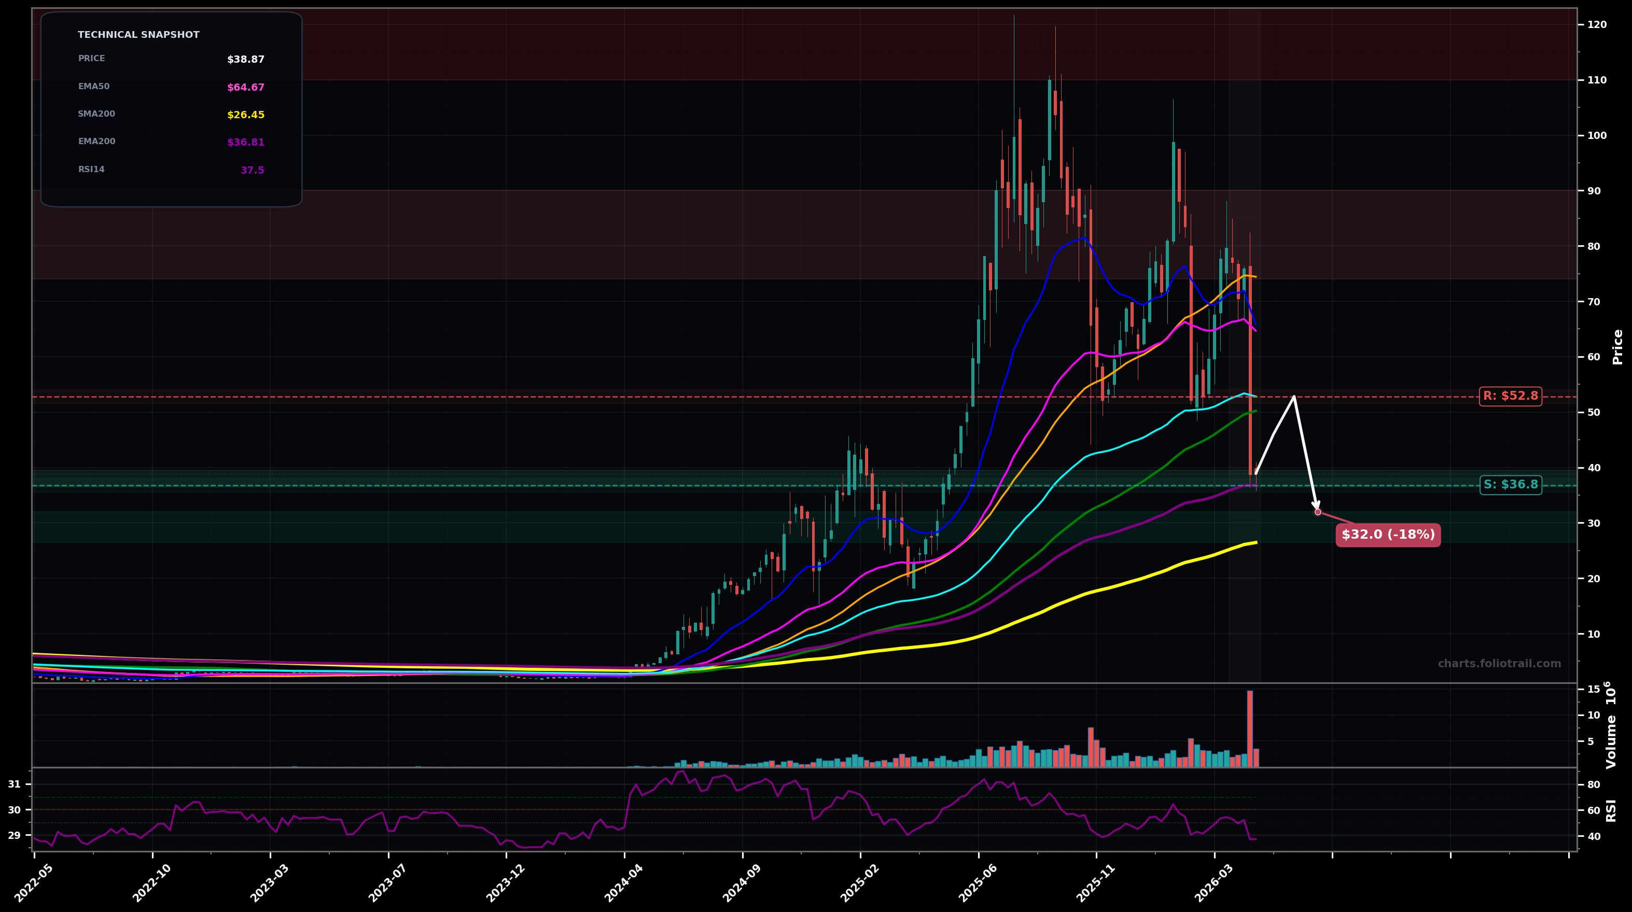Select the PRICE value $38.87

246,60
